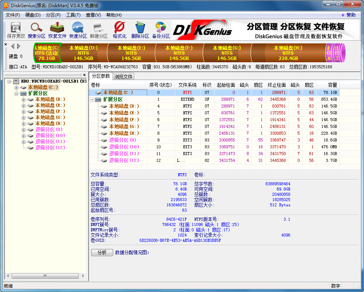
Task: Select the C: partition block in disk map
Action: (47, 53)
